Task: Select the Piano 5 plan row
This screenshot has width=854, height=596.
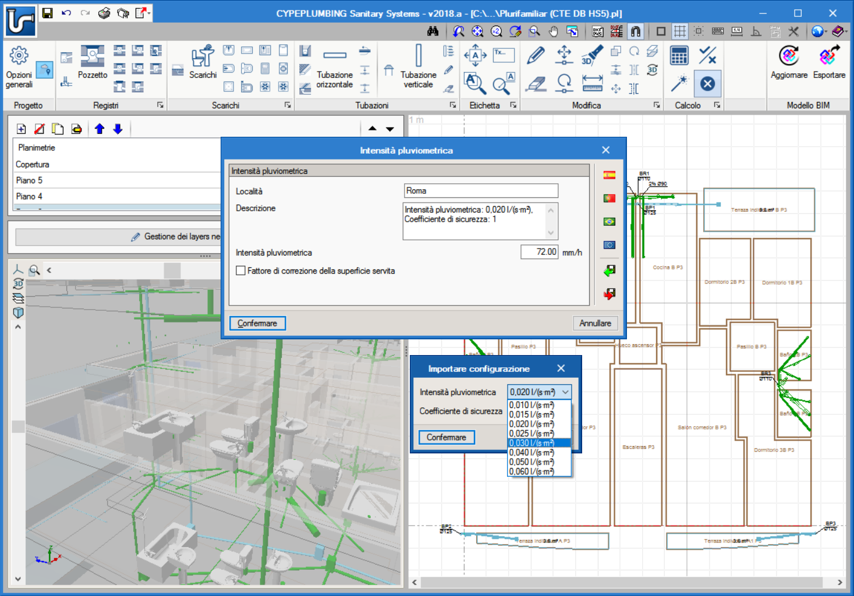Action: [x=116, y=180]
